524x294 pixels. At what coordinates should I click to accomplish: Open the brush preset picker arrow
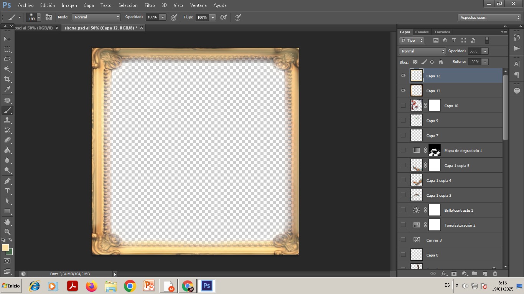(39, 17)
